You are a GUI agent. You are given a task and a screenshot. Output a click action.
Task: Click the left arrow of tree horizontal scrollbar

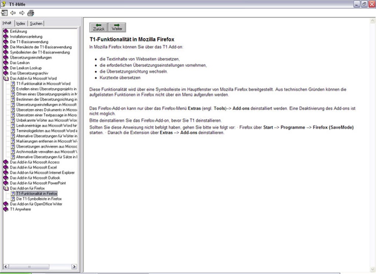click(x=6, y=267)
